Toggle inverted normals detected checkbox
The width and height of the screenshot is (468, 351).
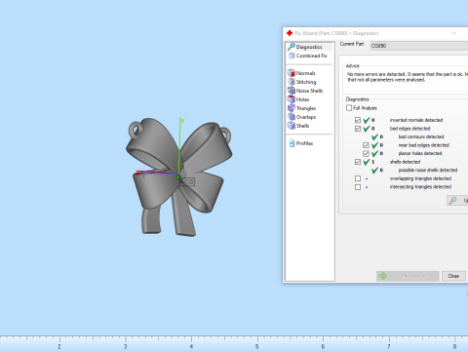(358, 120)
